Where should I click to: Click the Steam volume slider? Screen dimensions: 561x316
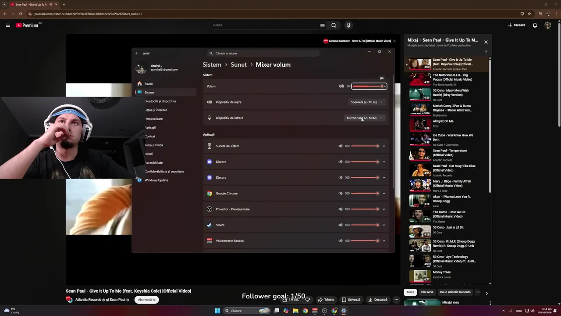365,225
